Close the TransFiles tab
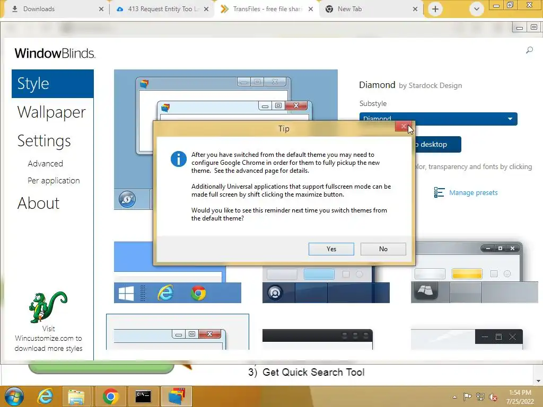 point(311,9)
